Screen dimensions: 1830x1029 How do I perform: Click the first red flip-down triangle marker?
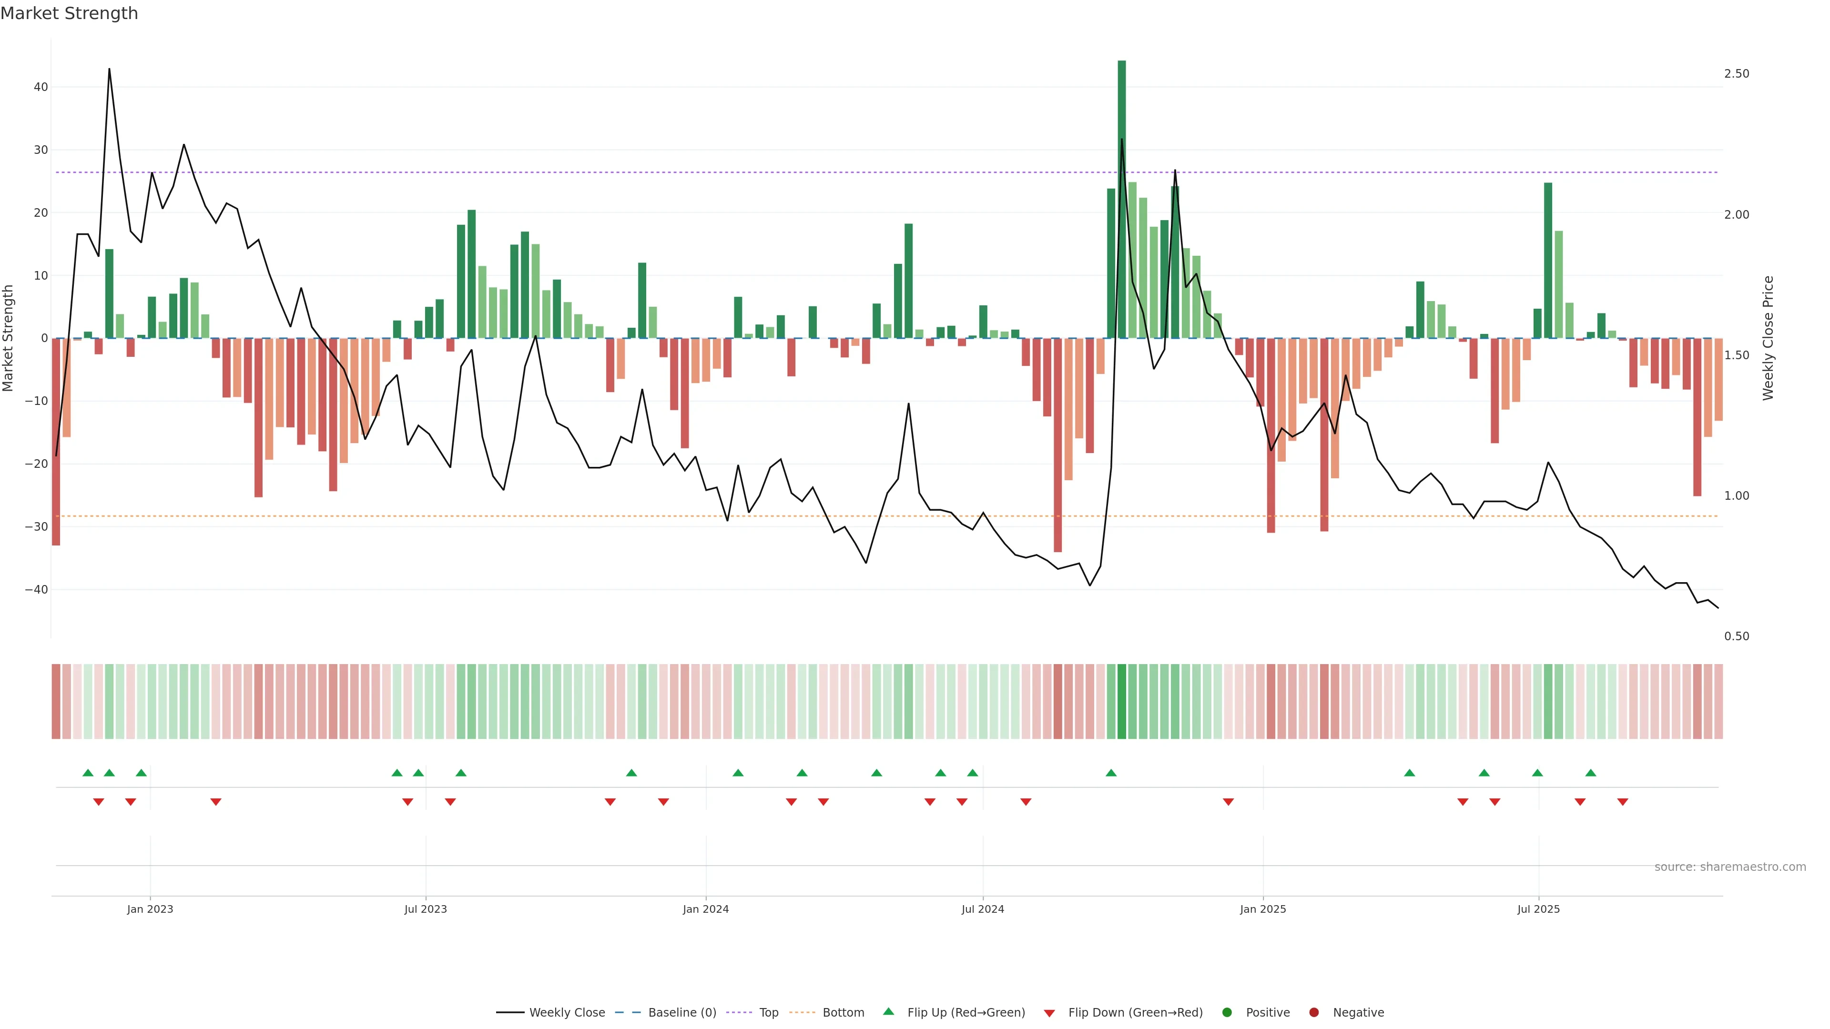[99, 802]
